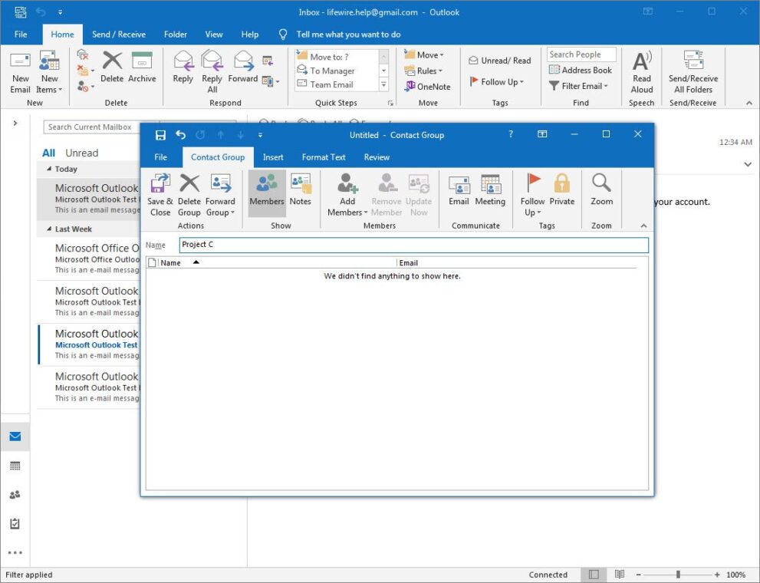Screen dimensions: 760x583
Task: Filter message list by All
Action: pos(48,153)
